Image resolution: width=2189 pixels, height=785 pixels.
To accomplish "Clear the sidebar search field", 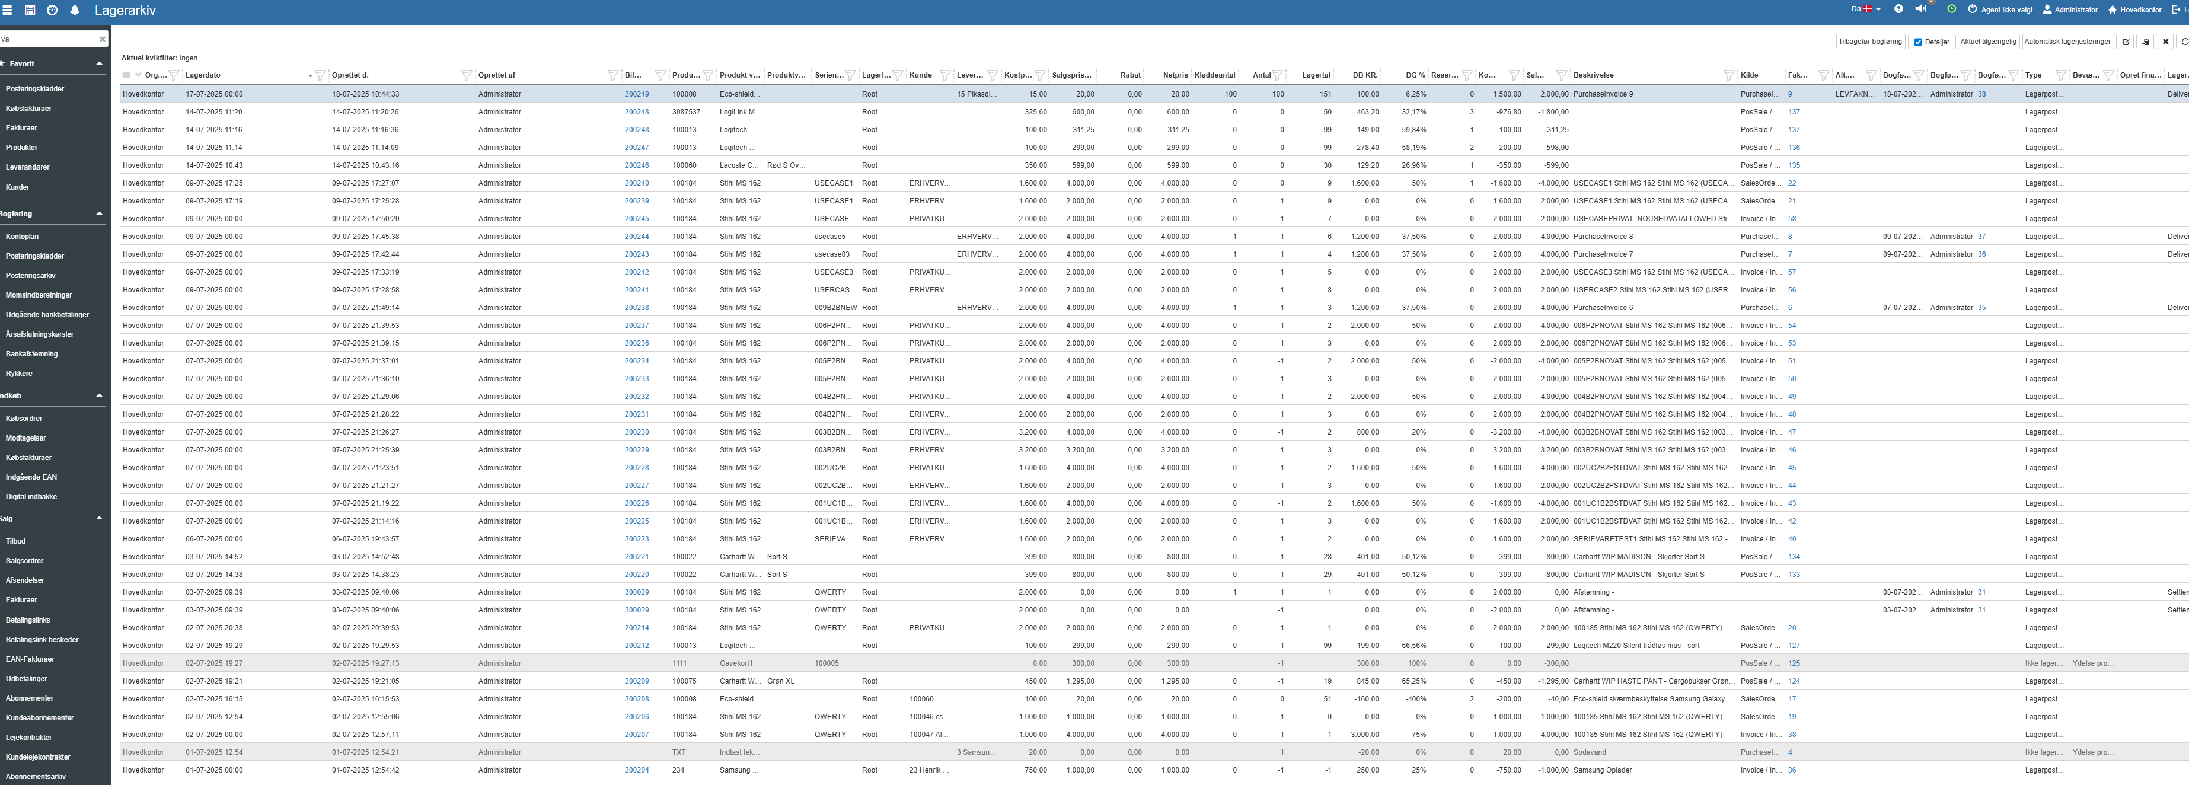I will coord(102,39).
